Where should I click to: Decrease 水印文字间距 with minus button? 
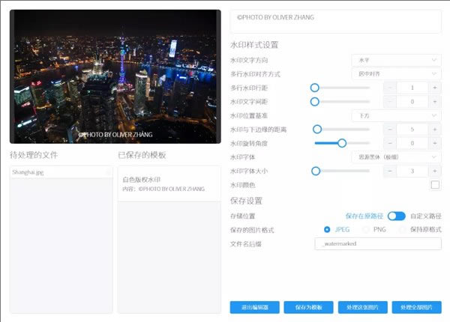[390, 102]
